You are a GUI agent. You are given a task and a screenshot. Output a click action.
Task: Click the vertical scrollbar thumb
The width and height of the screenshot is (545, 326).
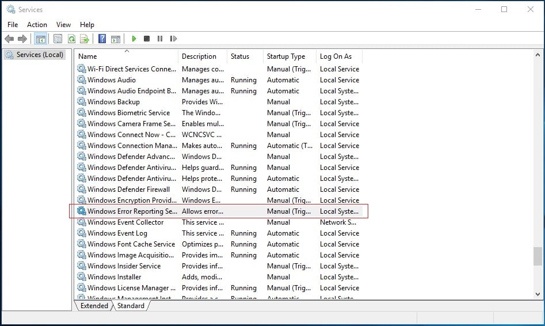pos(538,256)
